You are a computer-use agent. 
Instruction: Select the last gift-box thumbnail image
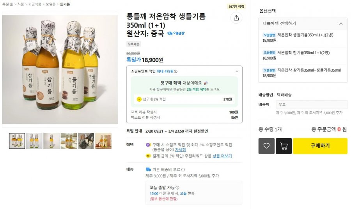pyautogui.click(x=103, y=141)
